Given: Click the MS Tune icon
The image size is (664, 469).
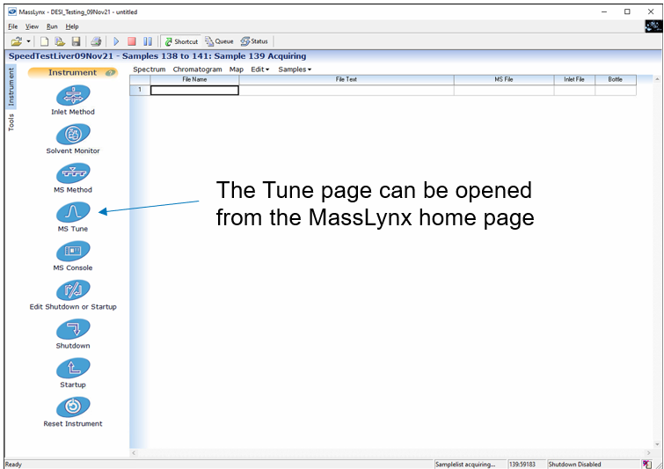Looking at the screenshot, I should [x=73, y=212].
